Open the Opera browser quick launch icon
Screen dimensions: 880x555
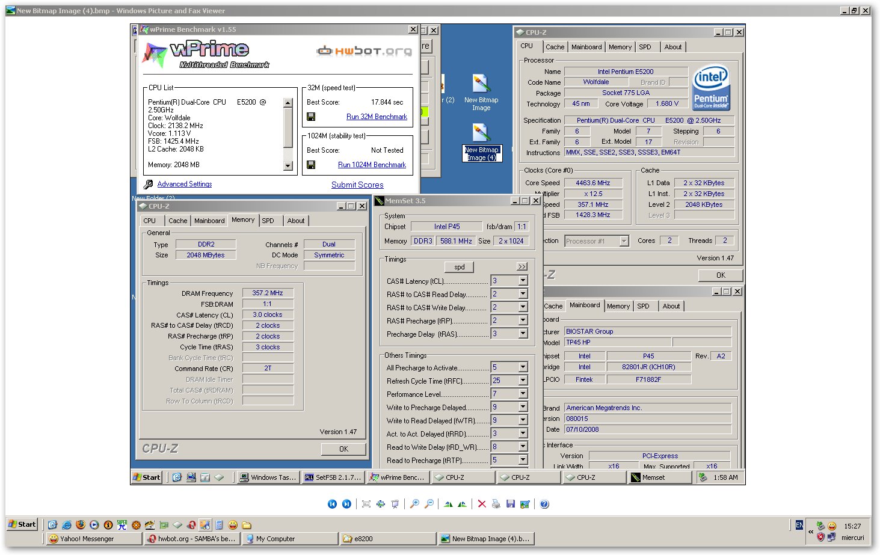click(191, 524)
